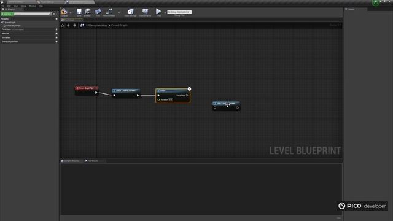Add new Event Dispatcher with plus button
Image resolution: width=393 pixels, height=221 pixels.
[x=56, y=42]
